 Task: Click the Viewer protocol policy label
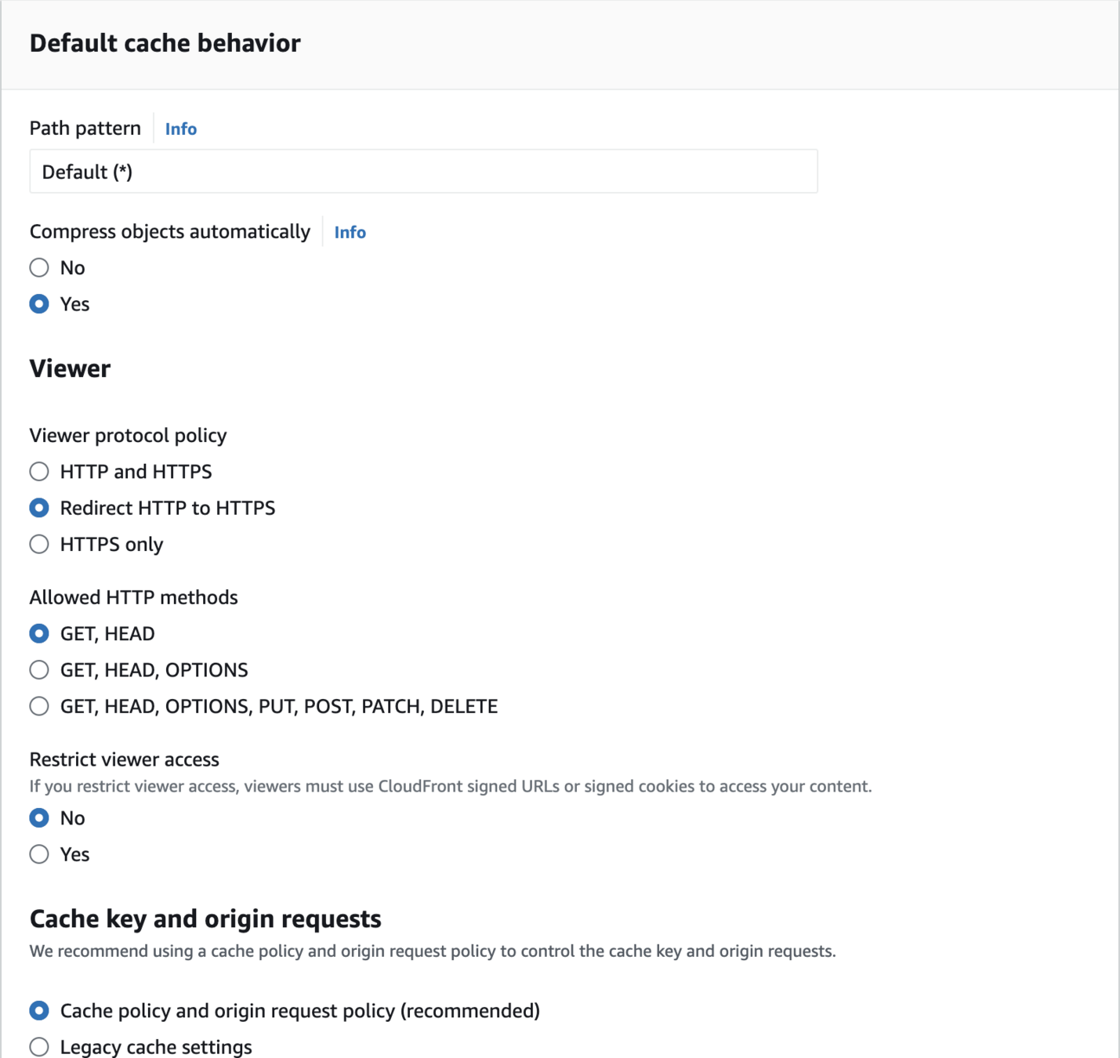coord(128,436)
